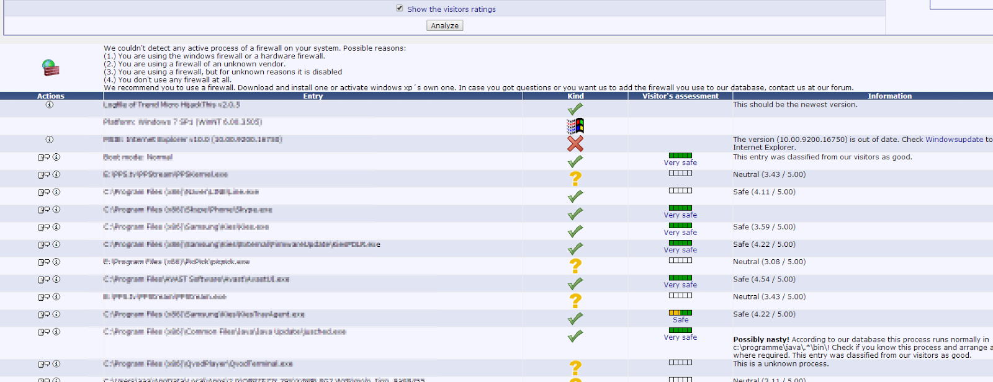Click 'Safe (4.54 / 5.00)' information text
Image resolution: width=993 pixels, height=382 pixels.
764,280
